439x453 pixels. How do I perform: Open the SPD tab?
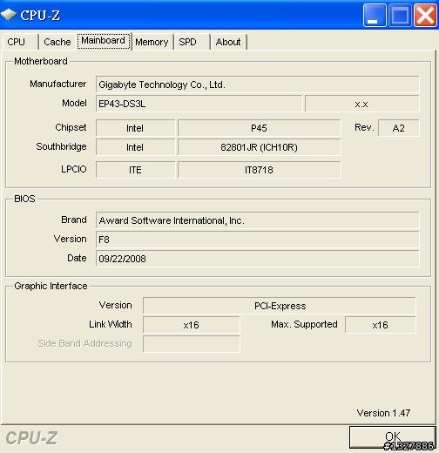point(192,42)
